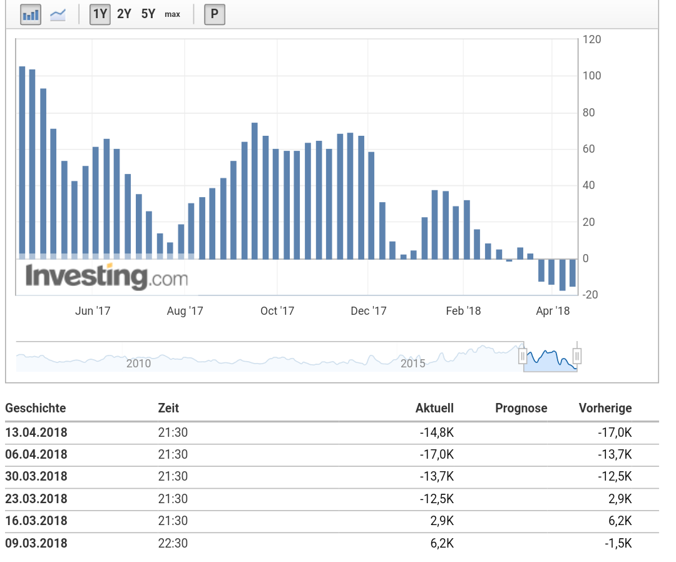Image resolution: width=676 pixels, height=562 pixels.
Task: Click the Geschichte column header
Action: pos(36,408)
